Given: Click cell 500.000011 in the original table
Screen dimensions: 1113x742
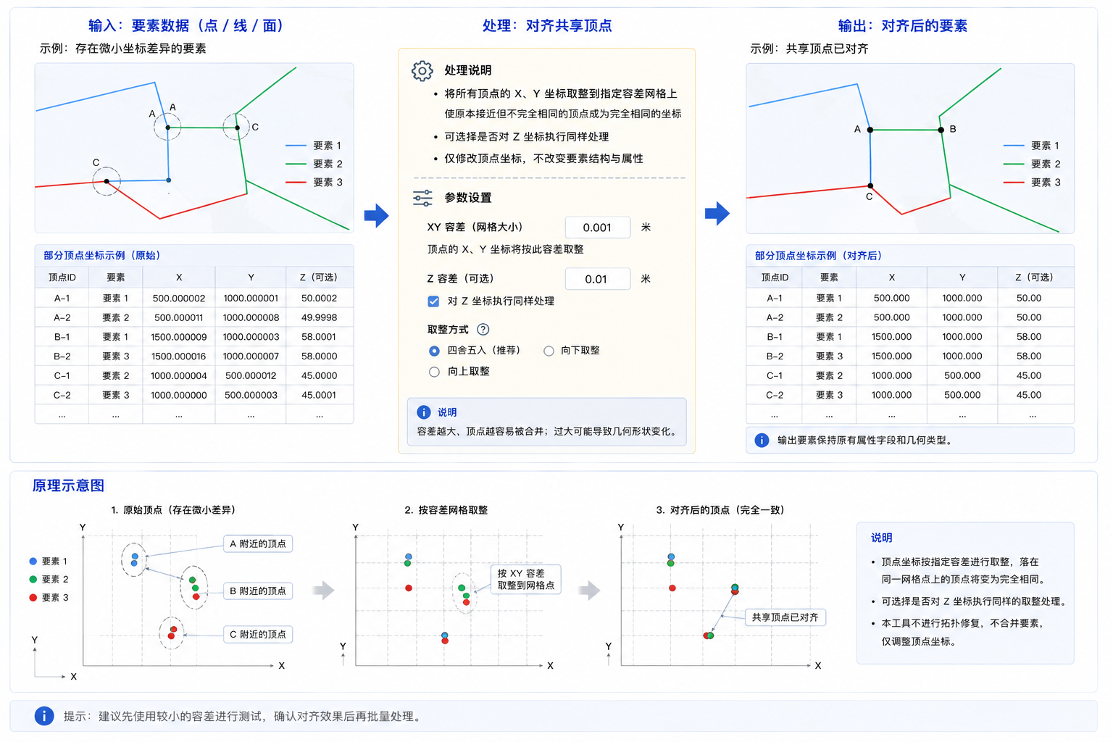Looking at the screenshot, I should pos(179,317).
